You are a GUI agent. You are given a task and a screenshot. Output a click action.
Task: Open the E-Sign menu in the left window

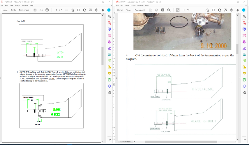click(17, 6)
